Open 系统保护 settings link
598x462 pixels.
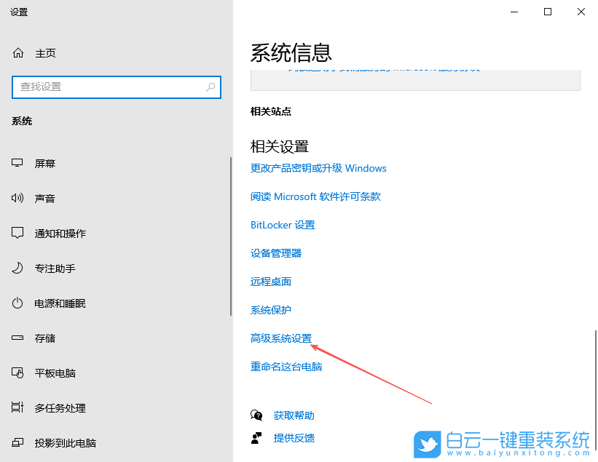[270, 309]
